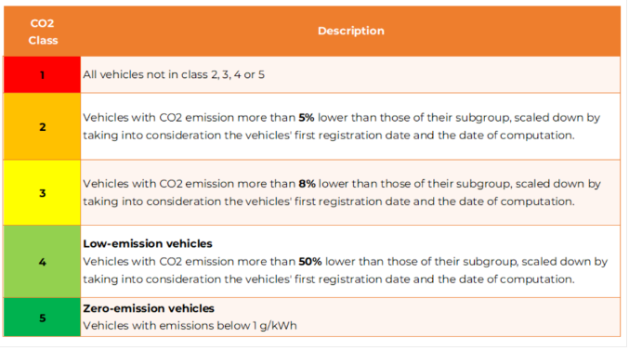The height and width of the screenshot is (351, 629).
Task: Select "Vehicles with emissions below 1 g/kWh" text
Action: pyautogui.click(x=190, y=325)
